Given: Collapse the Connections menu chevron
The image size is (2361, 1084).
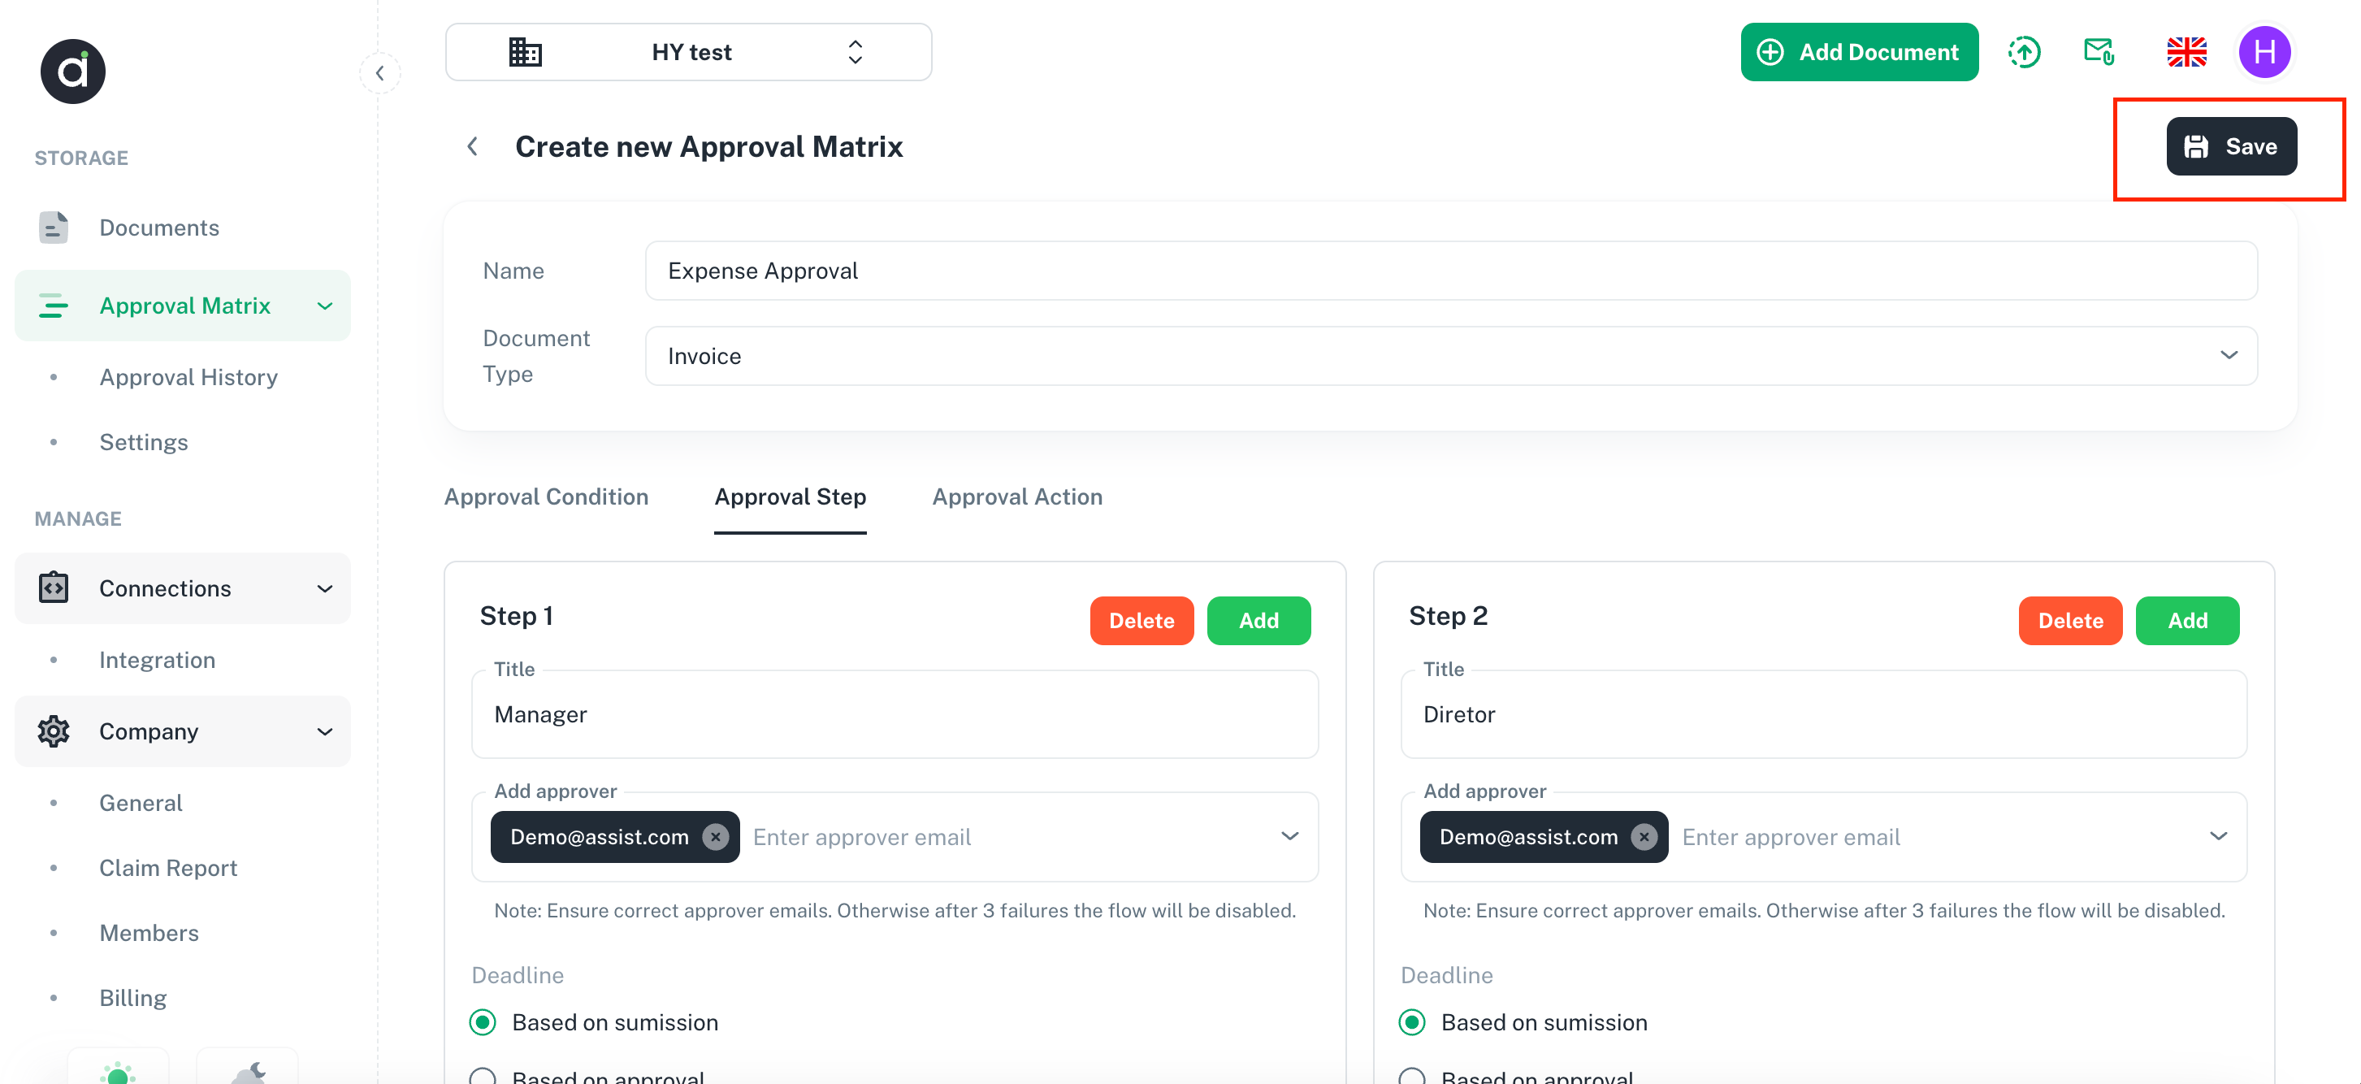Looking at the screenshot, I should [x=324, y=588].
